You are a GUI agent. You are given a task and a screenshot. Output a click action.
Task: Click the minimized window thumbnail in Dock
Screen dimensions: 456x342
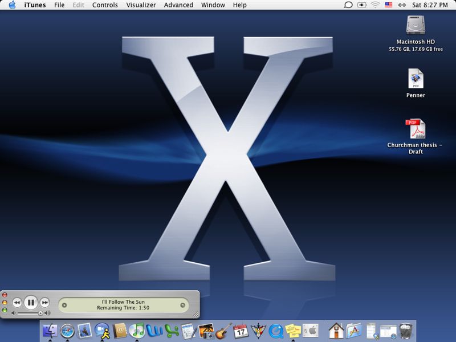click(389, 332)
